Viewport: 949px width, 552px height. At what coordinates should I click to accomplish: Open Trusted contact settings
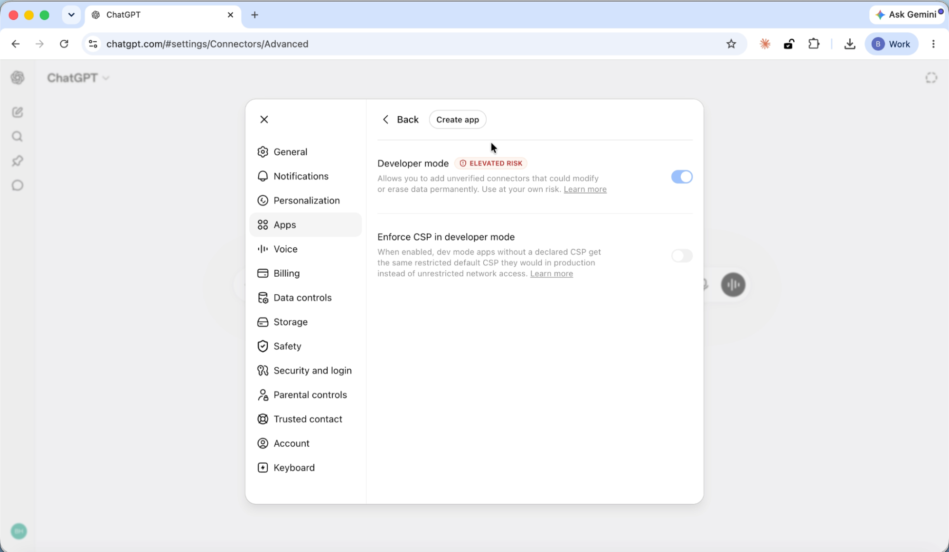305,419
